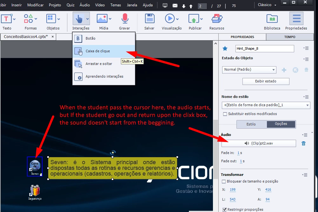Expand the Formas dropdown arrow
Image resolution: width=318 pixels, height=212 pixels.
point(36,19)
